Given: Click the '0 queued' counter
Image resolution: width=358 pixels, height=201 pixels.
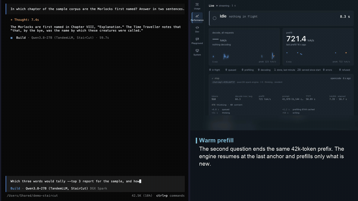Looking at the screenshot, I should point(230,70).
